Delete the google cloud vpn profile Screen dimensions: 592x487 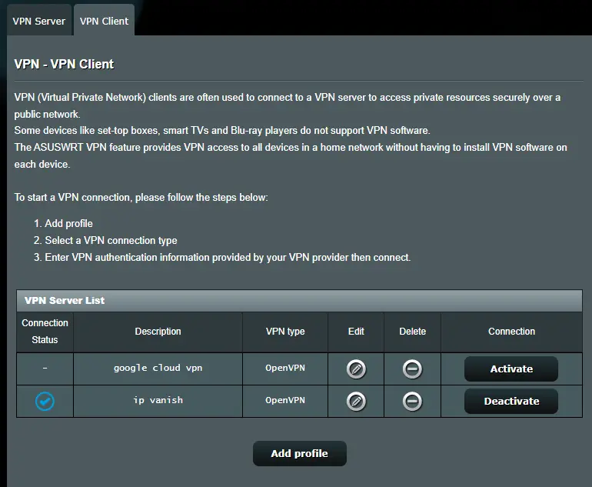point(412,369)
